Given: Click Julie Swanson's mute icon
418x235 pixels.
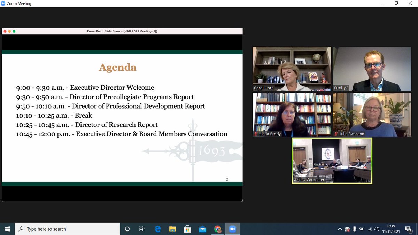Looking at the screenshot, I should pyautogui.click(x=335, y=133).
